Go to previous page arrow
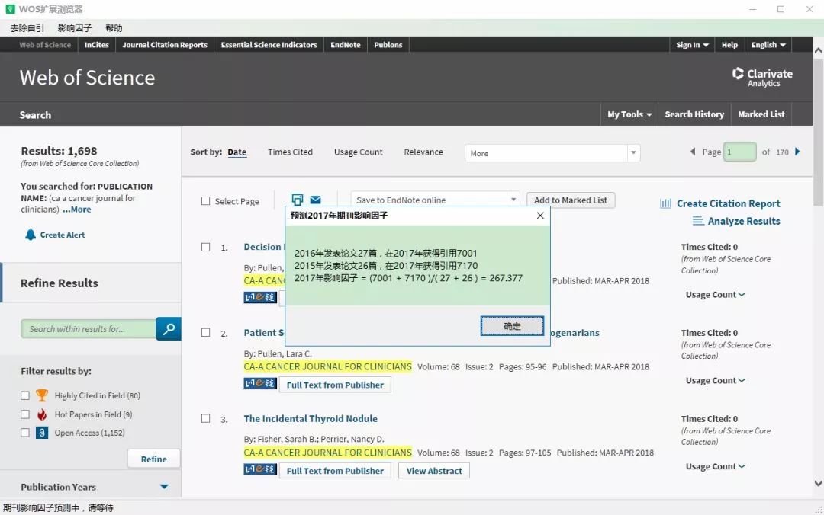The width and height of the screenshot is (824, 515). click(x=693, y=152)
